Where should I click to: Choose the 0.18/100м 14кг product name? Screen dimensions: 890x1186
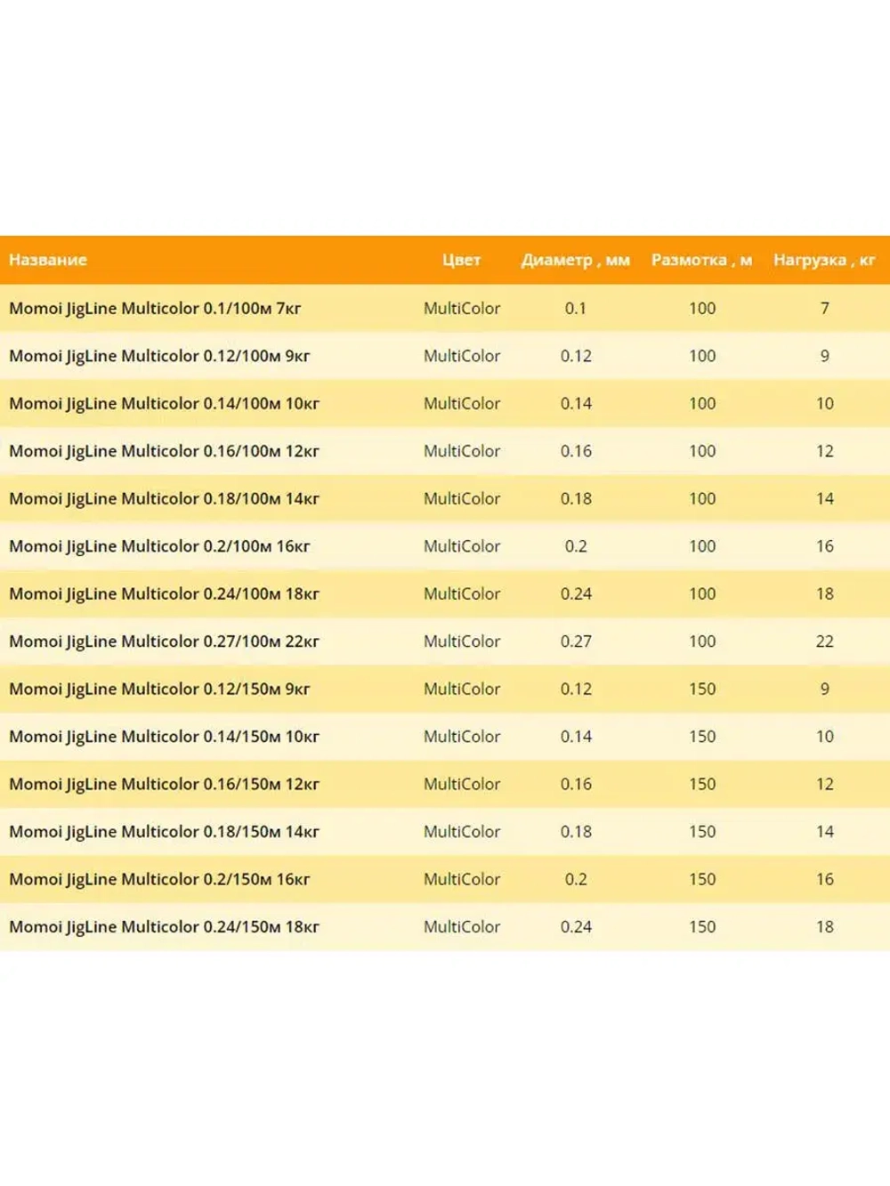click(x=164, y=499)
